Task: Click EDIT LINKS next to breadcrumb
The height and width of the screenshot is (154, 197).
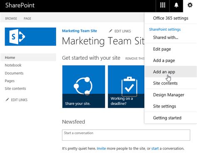Action: (123, 31)
